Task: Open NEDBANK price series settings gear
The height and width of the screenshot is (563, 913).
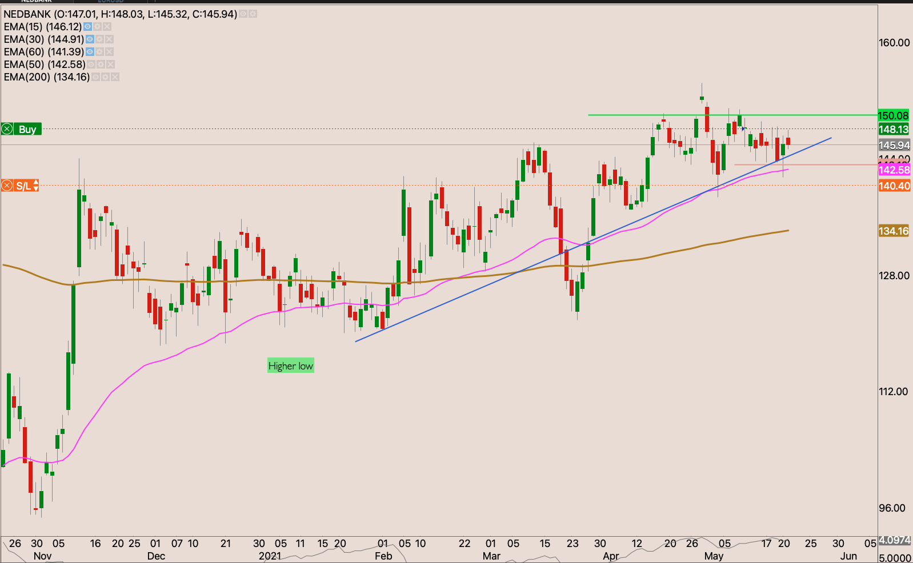Action: [x=253, y=14]
